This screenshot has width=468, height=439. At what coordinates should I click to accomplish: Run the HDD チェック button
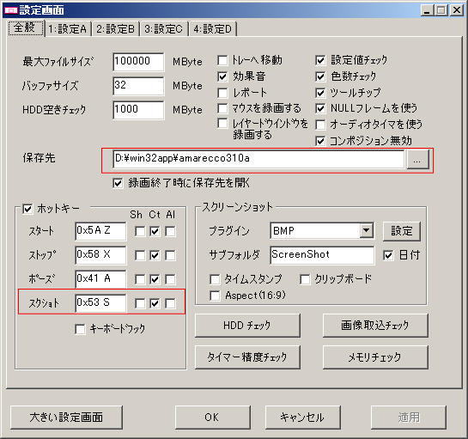point(247,326)
